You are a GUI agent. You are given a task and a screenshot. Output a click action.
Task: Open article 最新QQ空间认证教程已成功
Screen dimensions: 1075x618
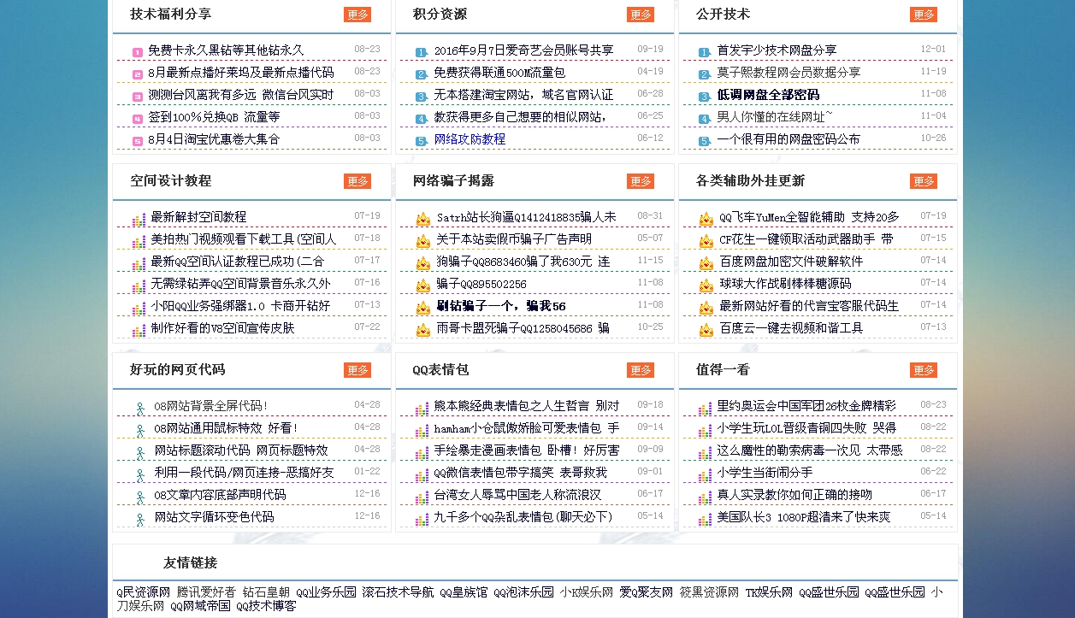(238, 262)
